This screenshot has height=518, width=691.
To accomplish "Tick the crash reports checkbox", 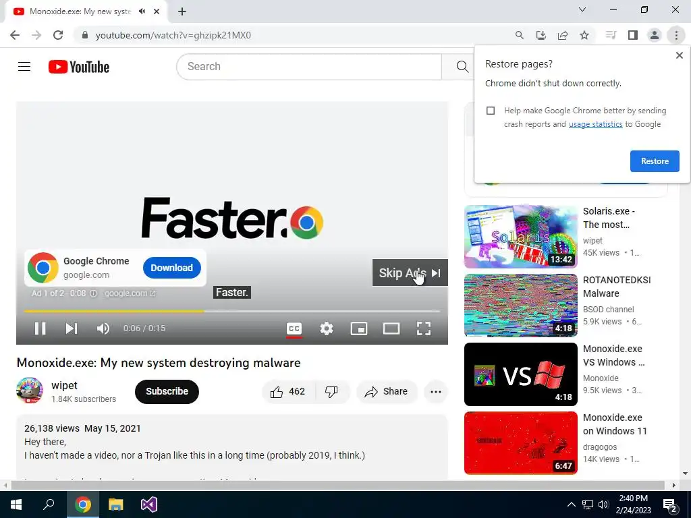I will tap(491, 111).
